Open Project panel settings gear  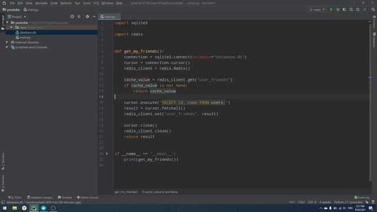87,16
